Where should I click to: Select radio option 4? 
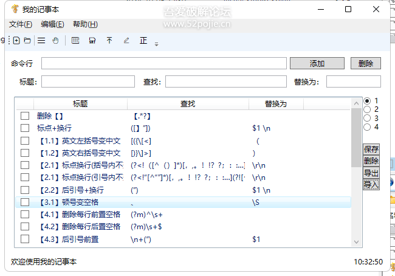point(367,127)
